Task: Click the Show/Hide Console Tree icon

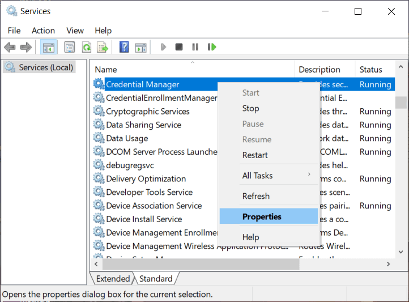Action: [48, 47]
